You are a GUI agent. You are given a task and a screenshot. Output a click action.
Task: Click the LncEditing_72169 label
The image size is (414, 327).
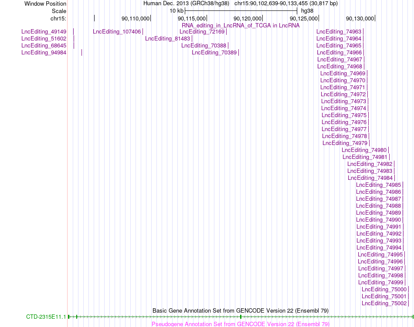pos(202,32)
